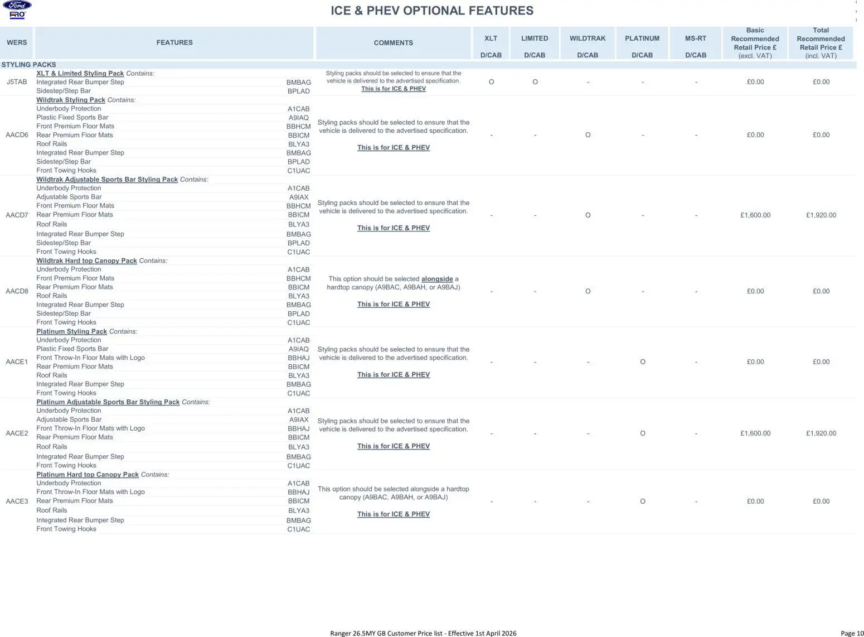864x637 pixels.
Task: Select 'Wildtrak Adjustable Sports Bar Styling Pack' title
Action: tap(107, 180)
